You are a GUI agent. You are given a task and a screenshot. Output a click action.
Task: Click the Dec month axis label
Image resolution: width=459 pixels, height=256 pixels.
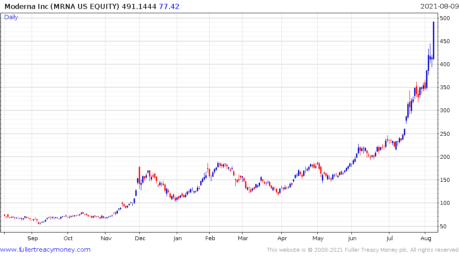point(140,239)
